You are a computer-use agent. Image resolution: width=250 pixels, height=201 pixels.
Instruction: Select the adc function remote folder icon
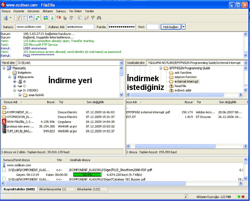coord(171,72)
